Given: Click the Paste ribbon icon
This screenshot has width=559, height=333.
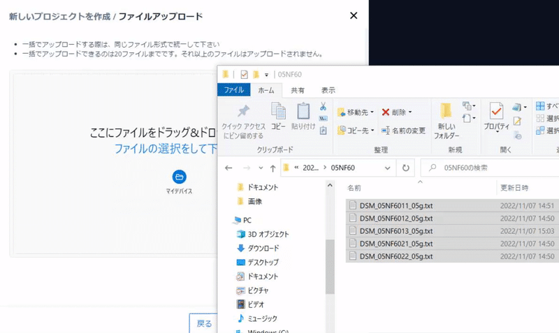Looking at the screenshot, I should [x=303, y=111].
